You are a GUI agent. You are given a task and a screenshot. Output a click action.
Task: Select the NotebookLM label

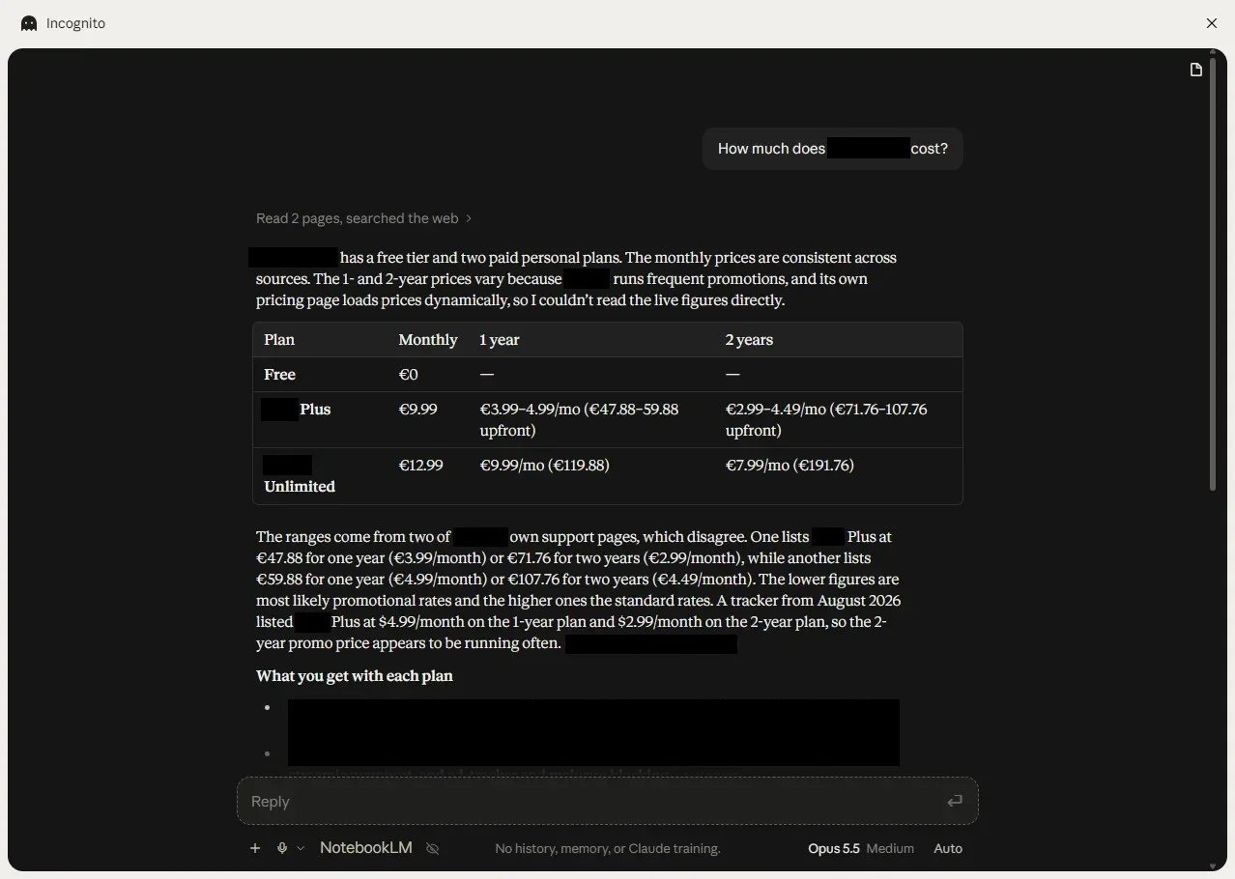click(x=366, y=848)
